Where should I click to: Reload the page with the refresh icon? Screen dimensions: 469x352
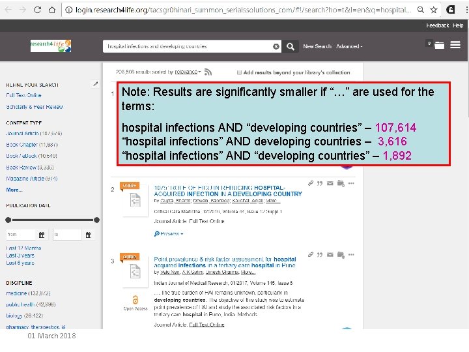37,10
